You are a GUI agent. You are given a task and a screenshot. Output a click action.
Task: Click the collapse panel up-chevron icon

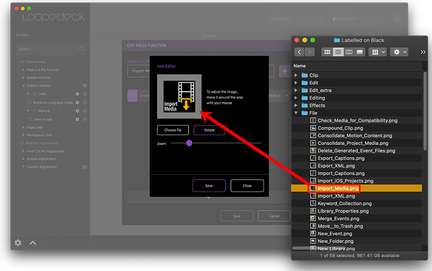tap(33, 243)
